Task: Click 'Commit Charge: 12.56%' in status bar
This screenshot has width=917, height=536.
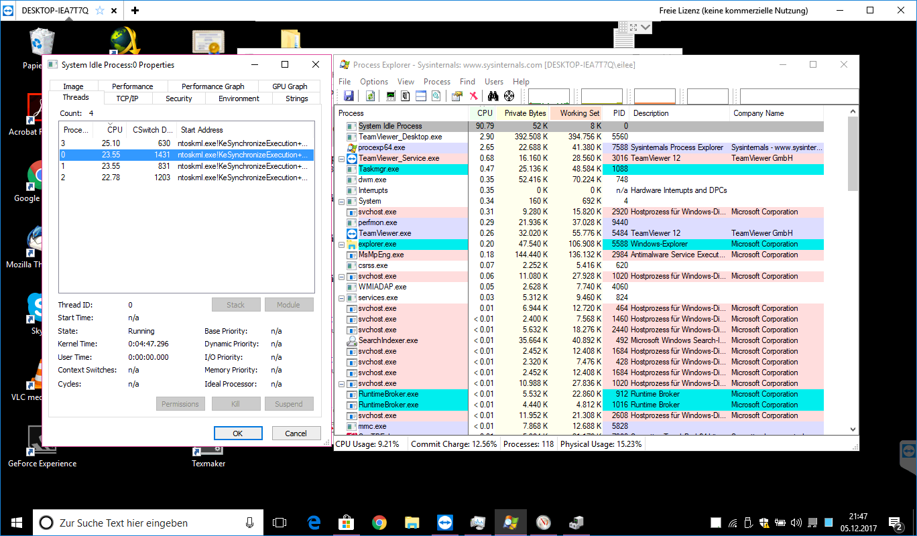Action: pos(454,444)
